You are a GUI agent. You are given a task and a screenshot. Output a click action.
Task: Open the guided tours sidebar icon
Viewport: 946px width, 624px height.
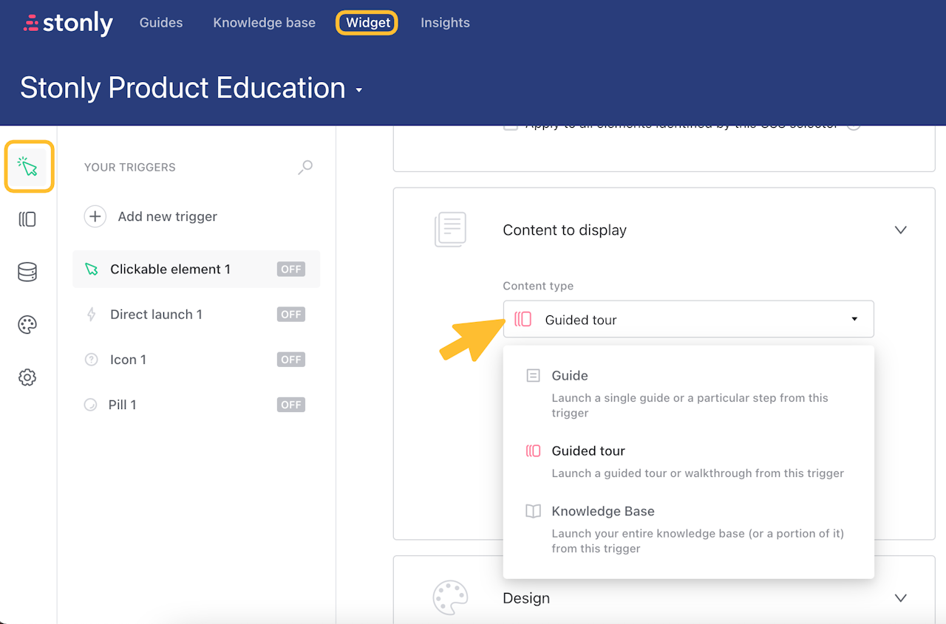27,219
